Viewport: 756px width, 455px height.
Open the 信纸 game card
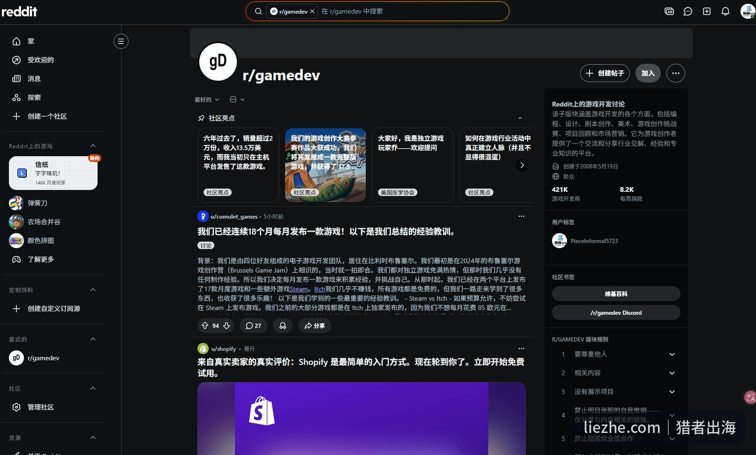[x=53, y=173]
